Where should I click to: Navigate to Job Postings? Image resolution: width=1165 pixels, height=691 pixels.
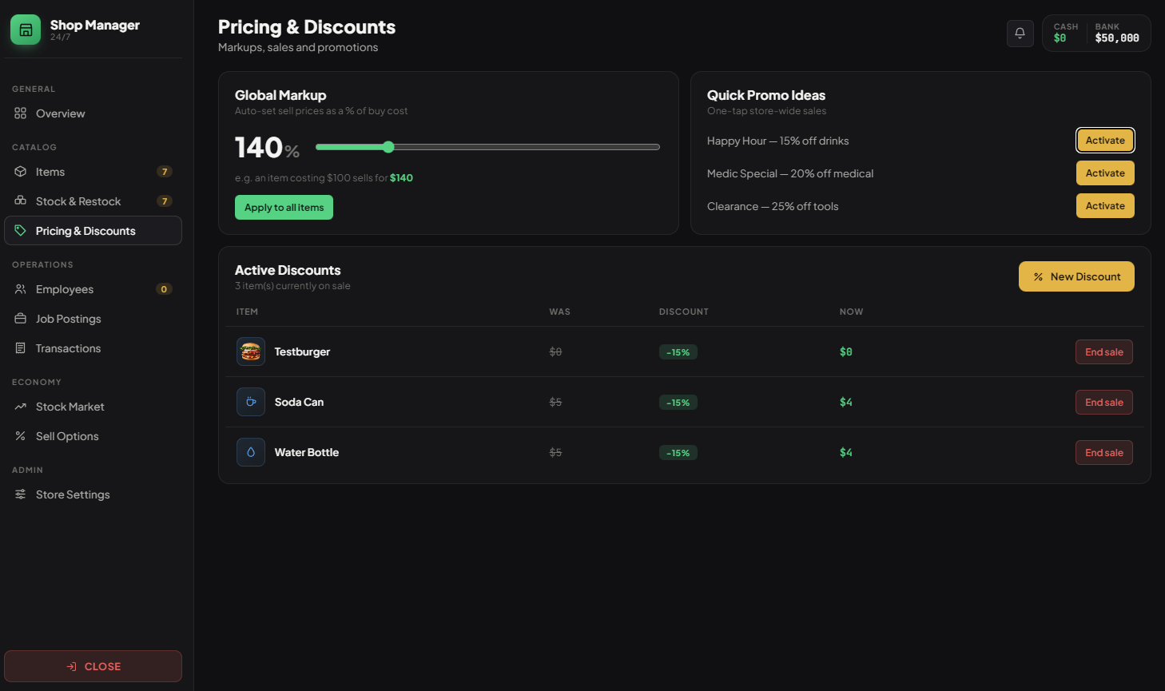pos(93,319)
